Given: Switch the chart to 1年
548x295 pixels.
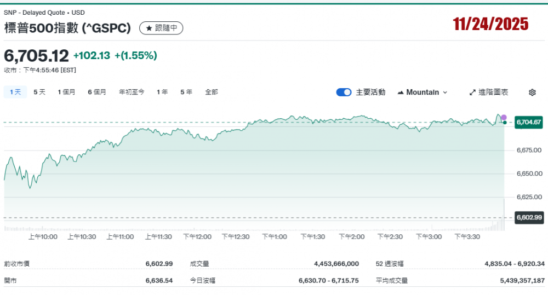Looking at the screenshot, I should [x=162, y=92].
